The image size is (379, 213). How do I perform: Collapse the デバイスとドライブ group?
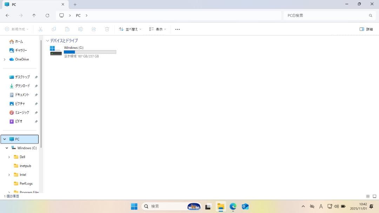47,41
